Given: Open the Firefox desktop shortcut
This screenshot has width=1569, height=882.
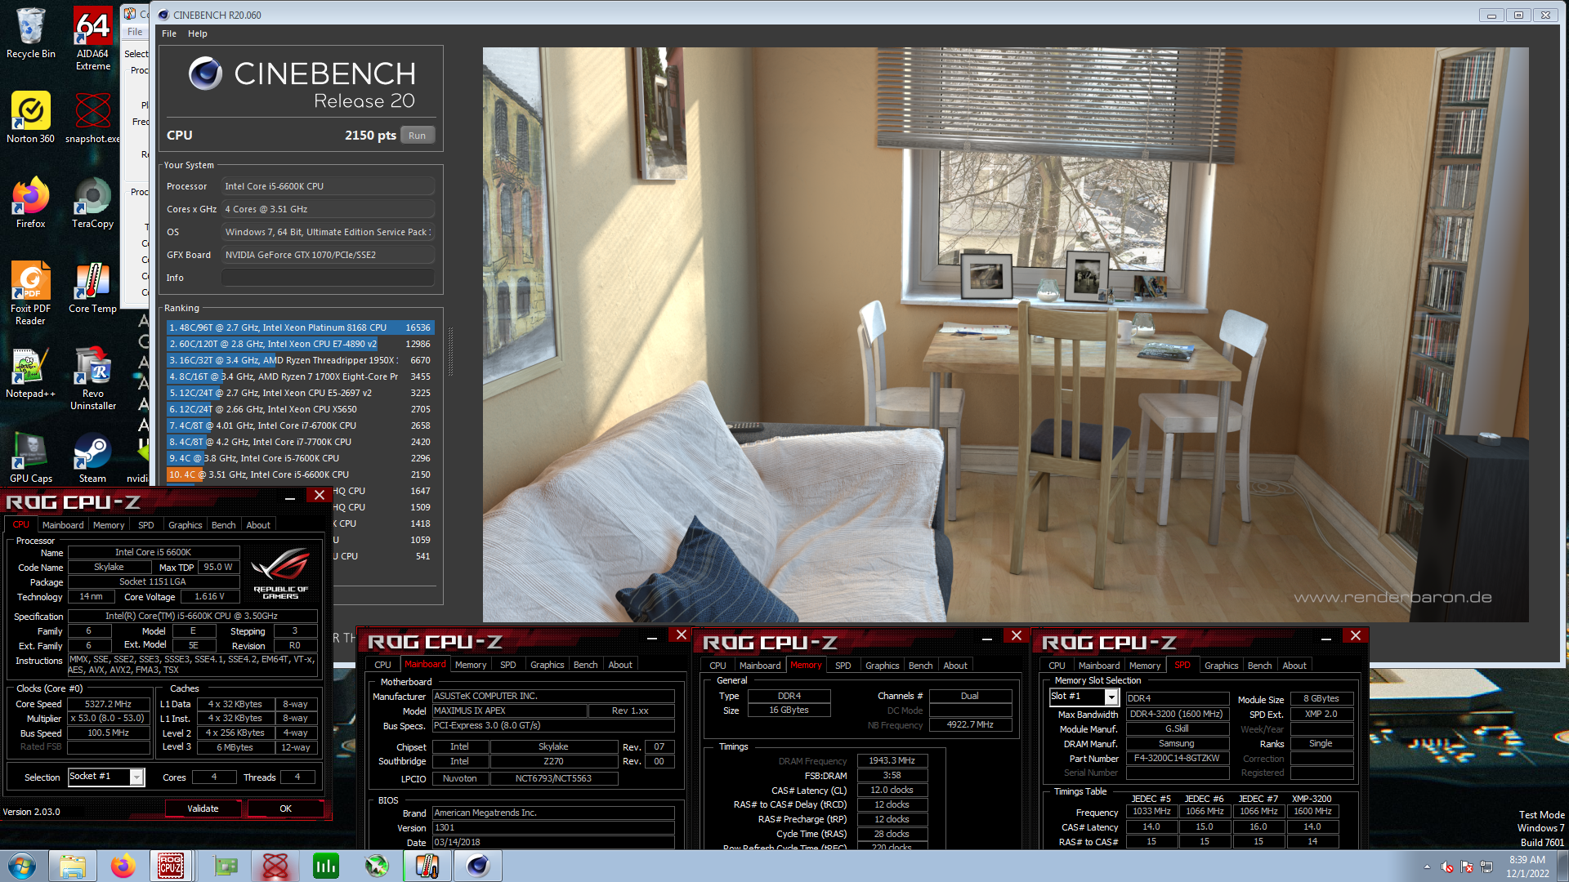Looking at the screenshot, I should coord(31,202).
